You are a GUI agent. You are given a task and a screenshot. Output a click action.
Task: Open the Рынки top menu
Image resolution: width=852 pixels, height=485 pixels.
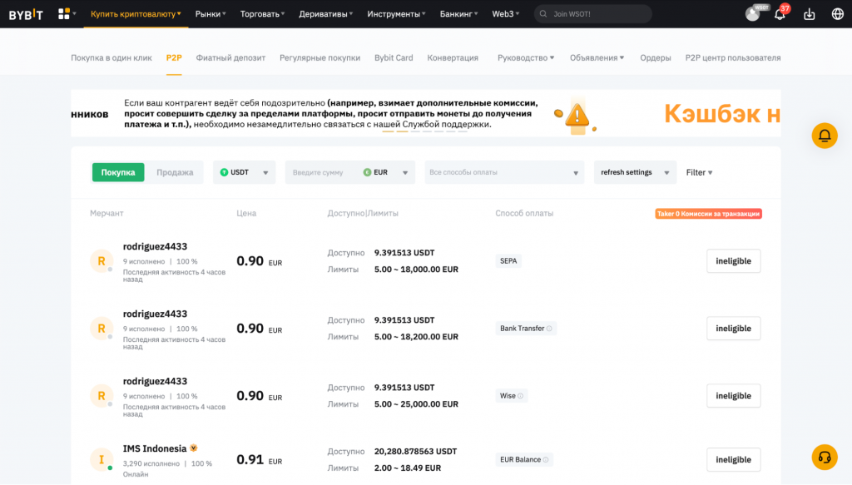(x=211, y=13)
